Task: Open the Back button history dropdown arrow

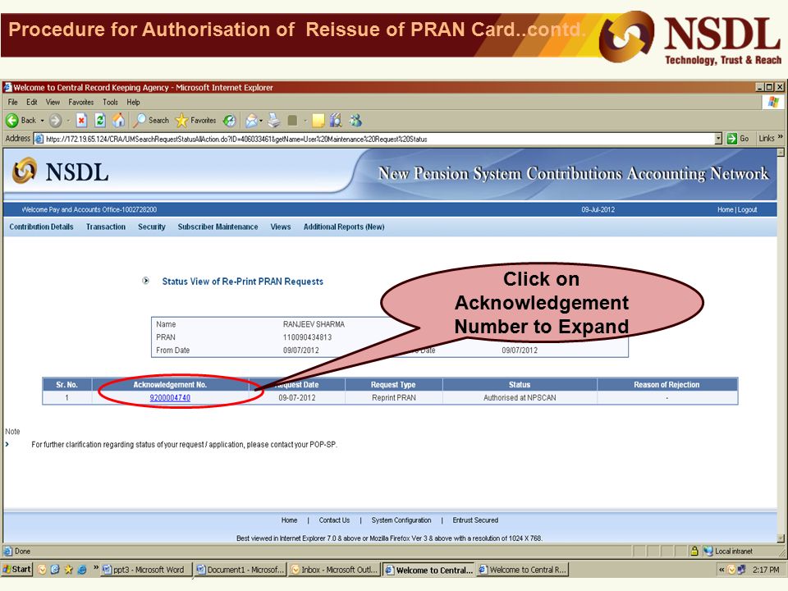Action: click(42, 121)
